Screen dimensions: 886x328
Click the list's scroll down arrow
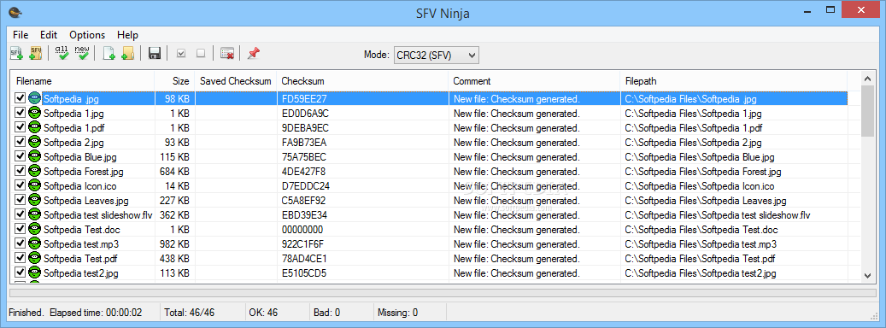[x=868, y=276]
